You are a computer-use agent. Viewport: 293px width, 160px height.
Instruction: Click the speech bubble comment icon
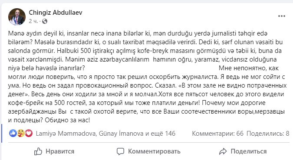point(120,151)
